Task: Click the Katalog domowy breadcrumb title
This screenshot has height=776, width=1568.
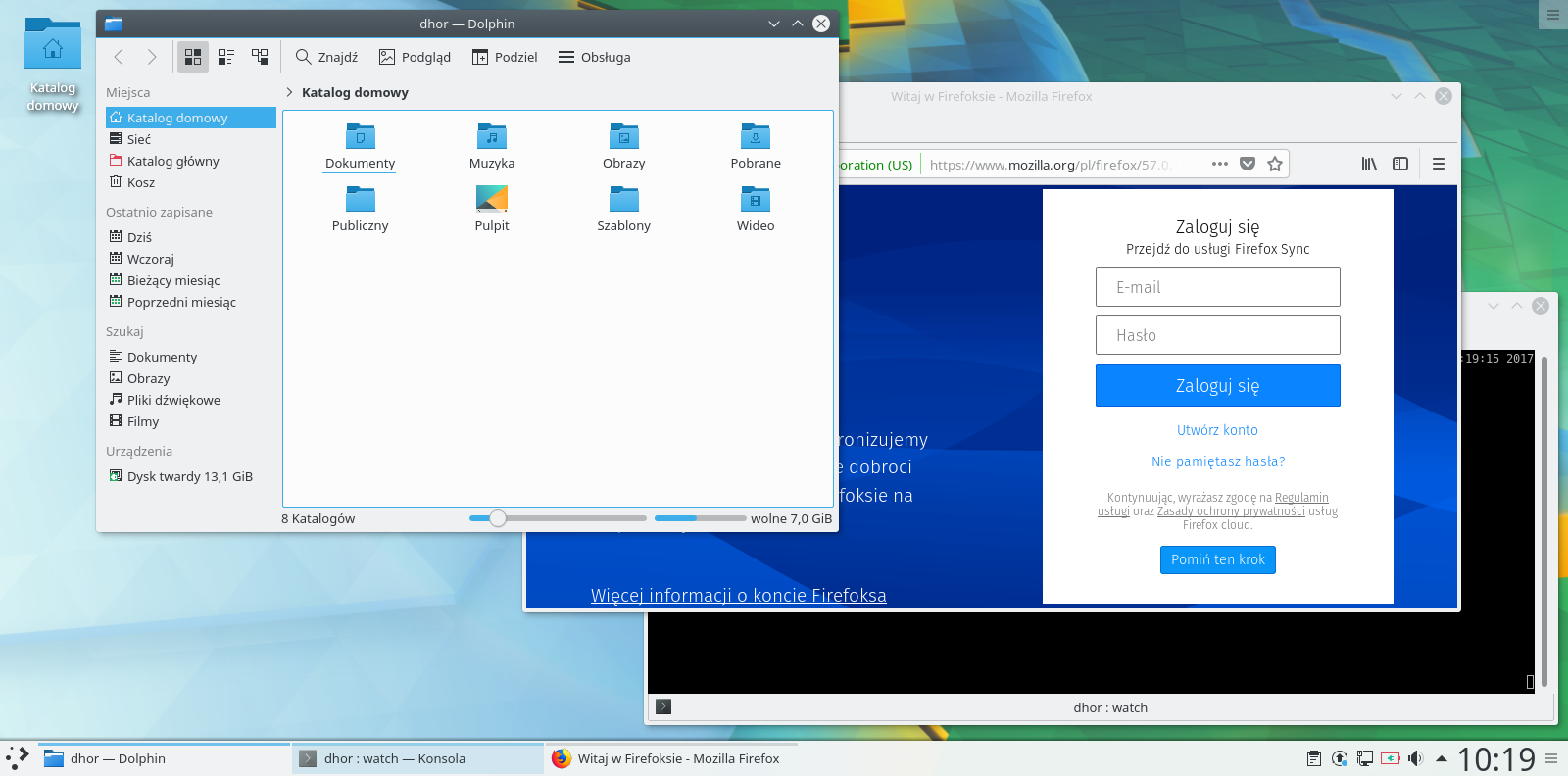Action: point(355,92)
